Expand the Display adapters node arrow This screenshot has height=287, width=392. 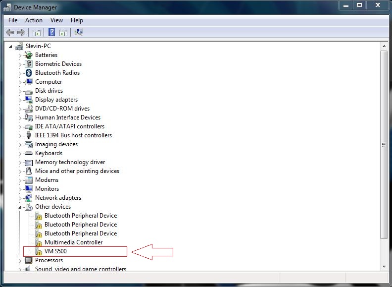(x=20, y=100)
